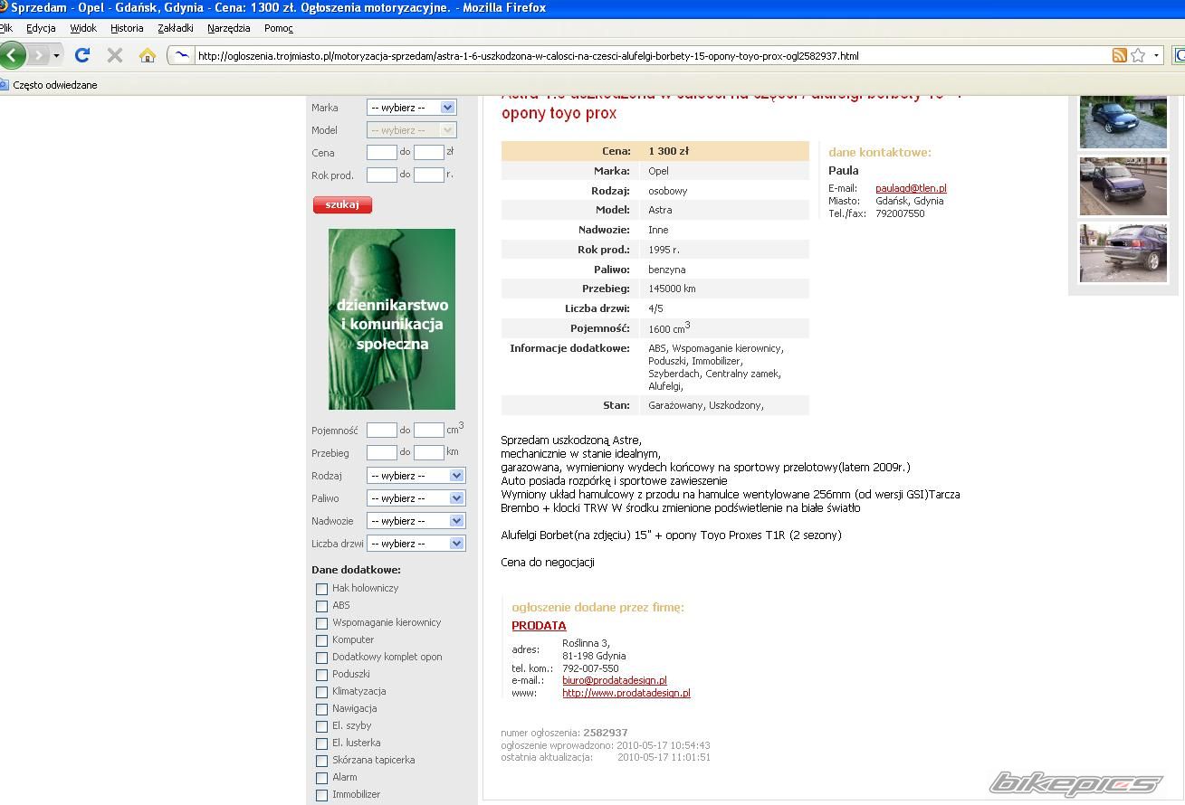Image resolution: width=1185 pixels, height=805 pixels.
Task: Open the middle purple car photo thumbnail
Action: click(x=1123, y=185)
